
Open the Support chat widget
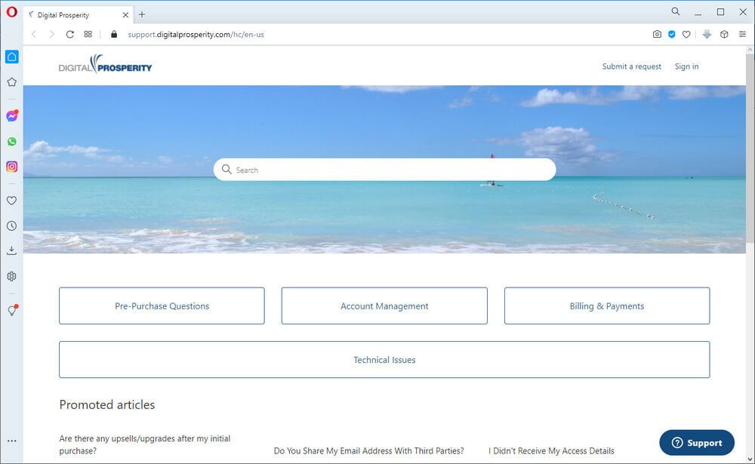tap(697, 443)
